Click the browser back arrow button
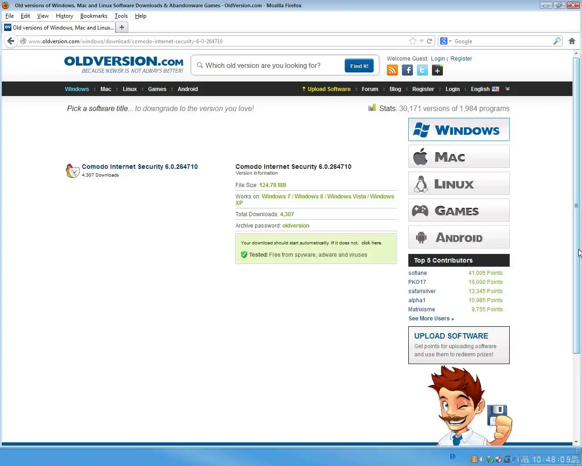 coord(11,41)
